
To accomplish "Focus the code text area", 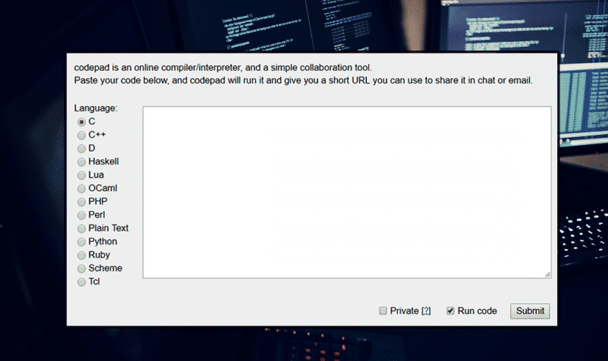I will 347,192.
